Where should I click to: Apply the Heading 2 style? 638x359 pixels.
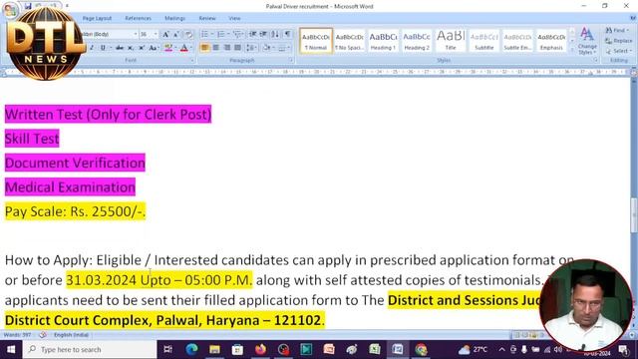pos(417,41)
